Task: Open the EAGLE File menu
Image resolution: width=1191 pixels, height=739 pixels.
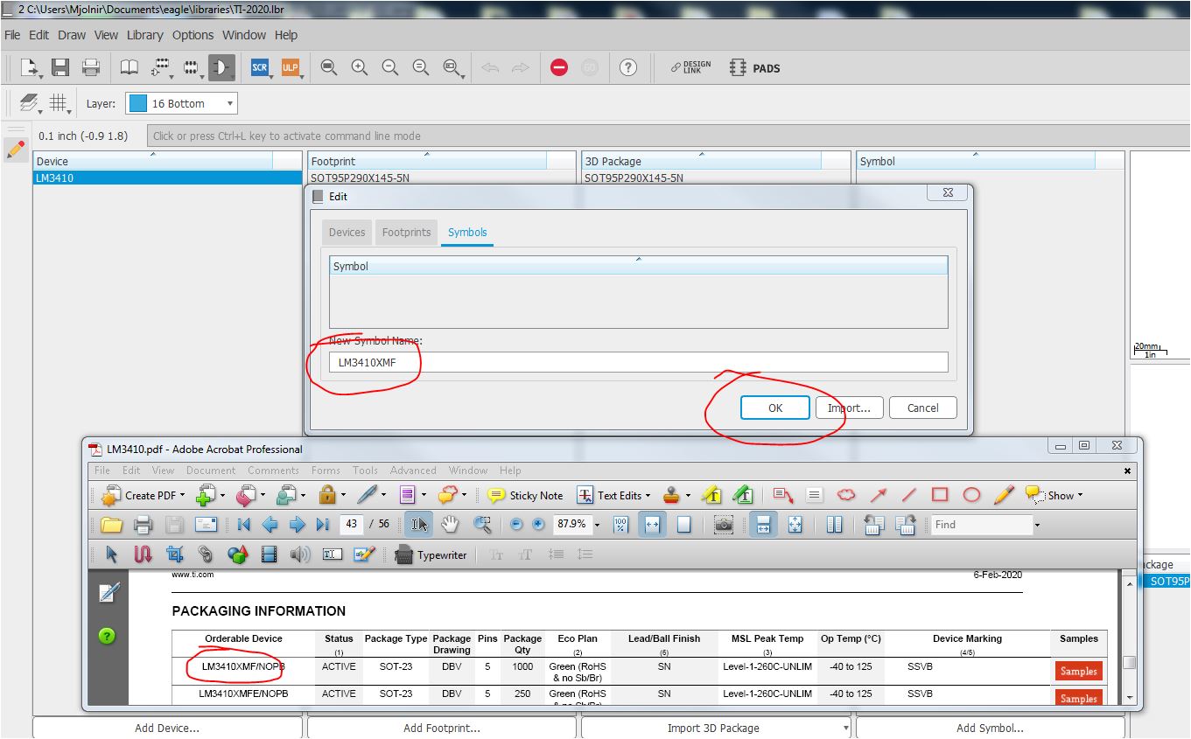Action: 12,35
